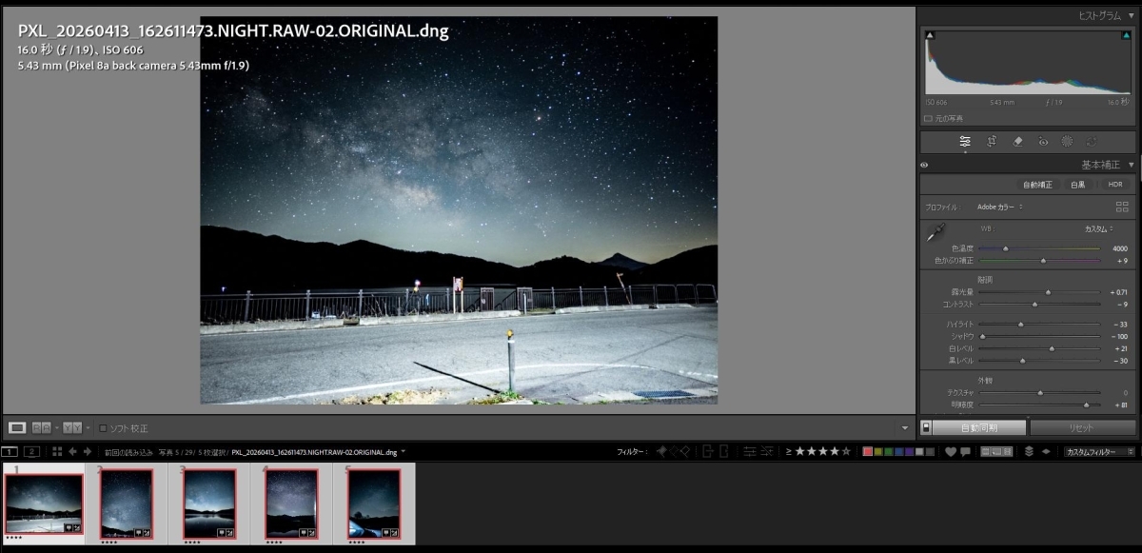Switch to grid view in filmstrip bar
Viewport: 1142px width, 553px height.
coord(57,451)
